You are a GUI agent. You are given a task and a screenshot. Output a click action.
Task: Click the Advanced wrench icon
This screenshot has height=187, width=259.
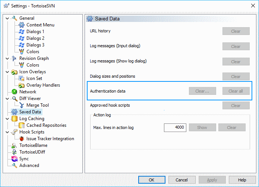15,165
